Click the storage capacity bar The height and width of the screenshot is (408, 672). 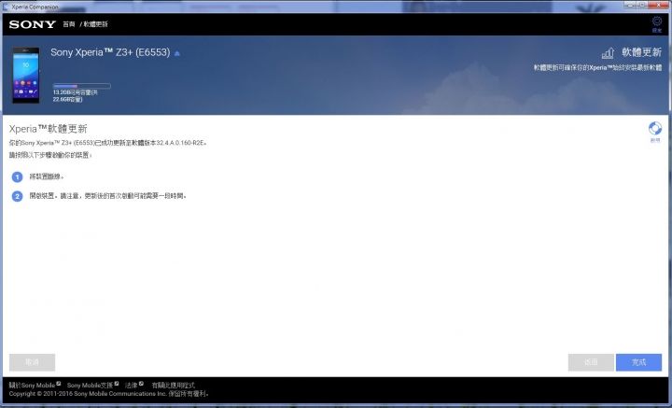[x=82, y=86]
